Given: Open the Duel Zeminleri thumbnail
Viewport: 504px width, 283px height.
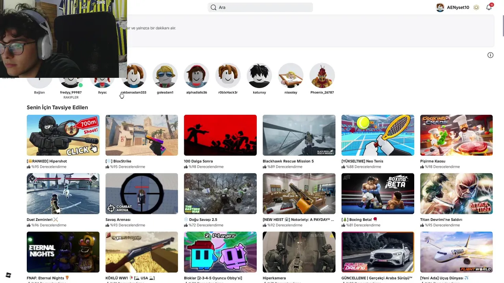Looking at the screenshot, I should point(63,194).
